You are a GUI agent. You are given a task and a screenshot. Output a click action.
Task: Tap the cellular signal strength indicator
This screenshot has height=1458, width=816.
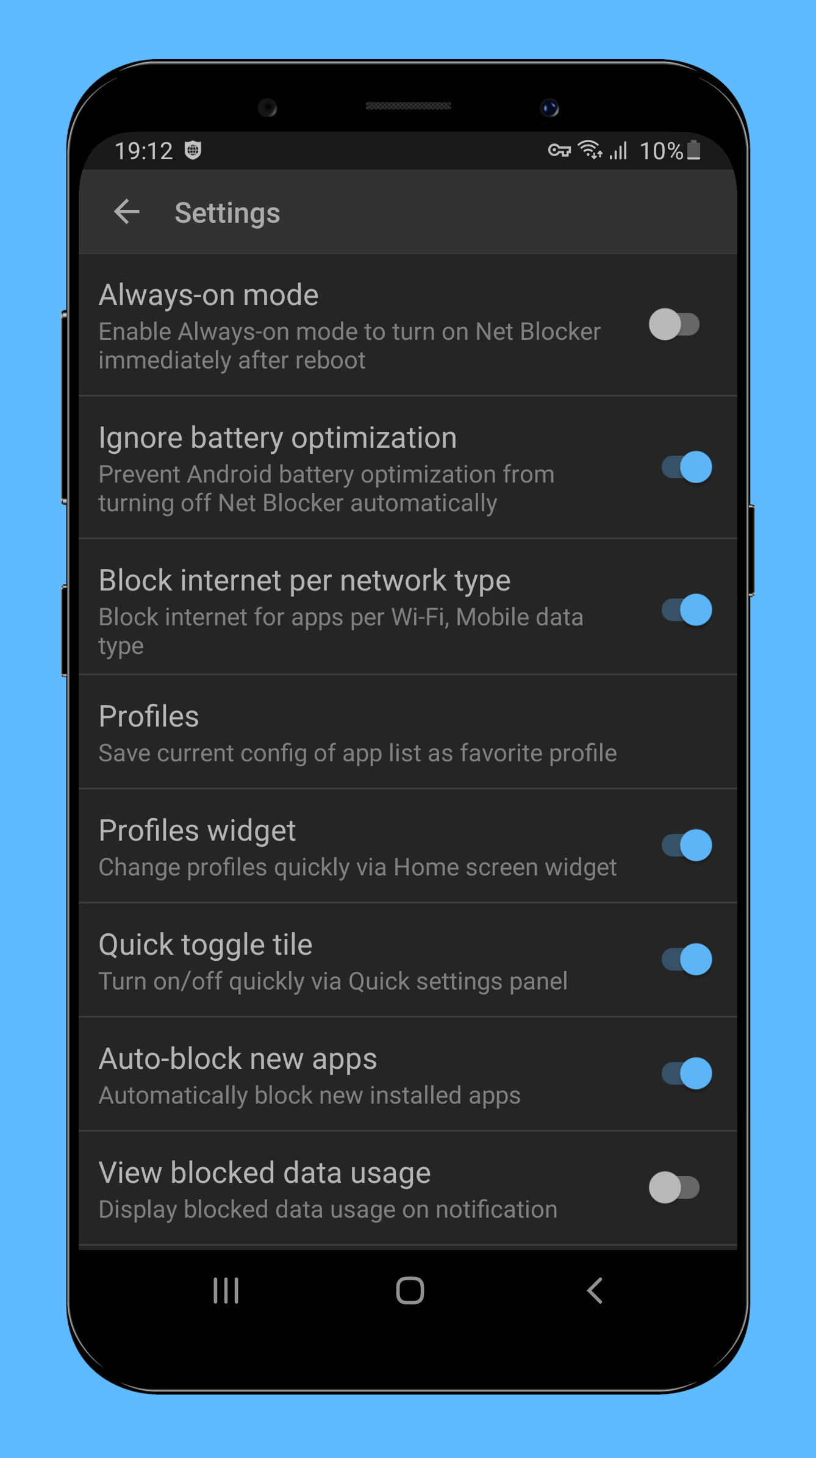tap(618, 150)
